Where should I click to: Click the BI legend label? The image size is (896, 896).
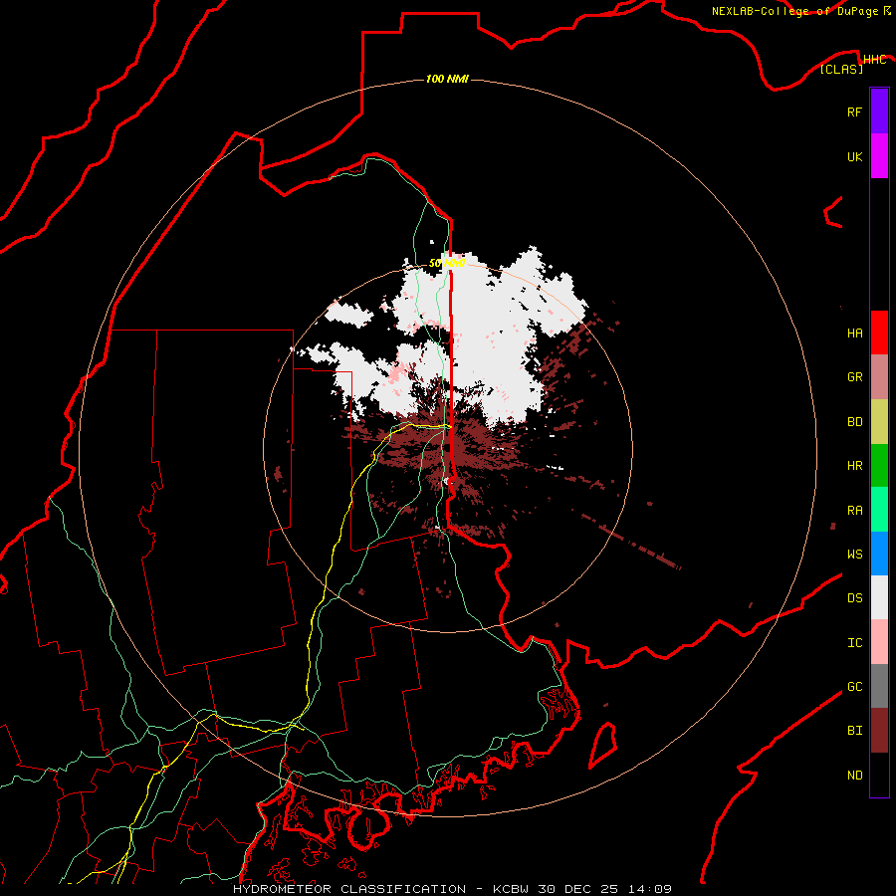click(854, 731)
